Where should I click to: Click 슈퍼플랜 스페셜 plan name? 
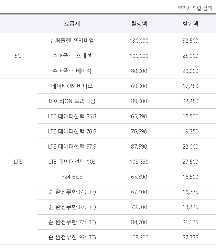(x=72, y=56)
